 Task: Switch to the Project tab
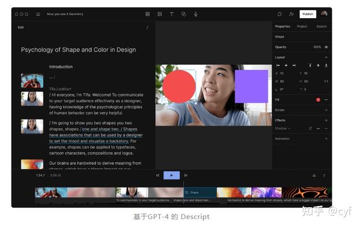302,27
